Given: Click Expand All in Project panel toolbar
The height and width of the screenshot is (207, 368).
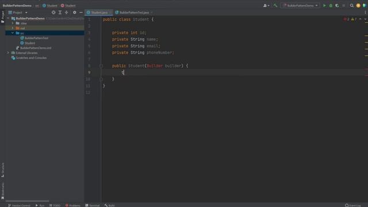Looking at the screenshot, I should [x=60, y=13].
